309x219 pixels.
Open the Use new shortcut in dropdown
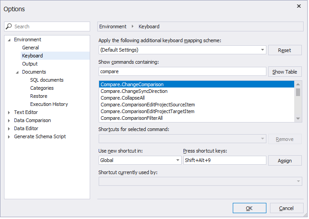[140, 160]
